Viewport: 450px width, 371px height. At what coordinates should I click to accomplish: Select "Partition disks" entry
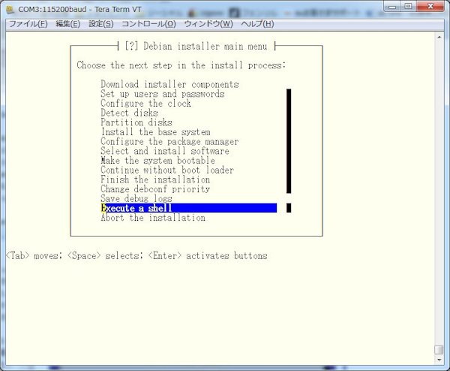[136, 122]
